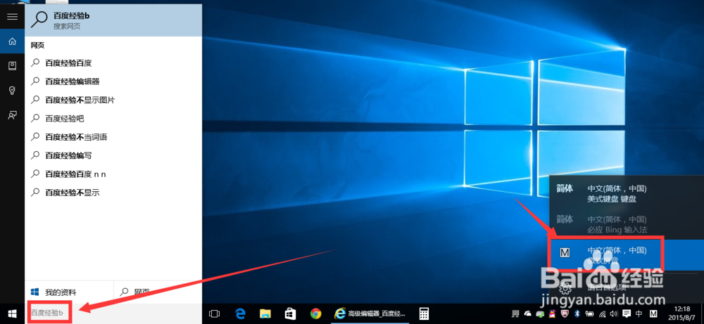Open File Explorer from taskbar
704x324 pixels.
[x=266, y=313]
